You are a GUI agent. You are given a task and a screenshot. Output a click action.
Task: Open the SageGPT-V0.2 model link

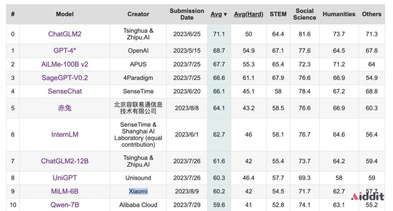point(65,78)
